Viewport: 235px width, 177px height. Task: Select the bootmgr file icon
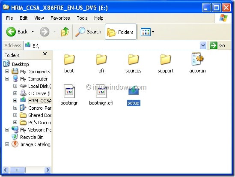pyautogui.click(x=69, y=91)
